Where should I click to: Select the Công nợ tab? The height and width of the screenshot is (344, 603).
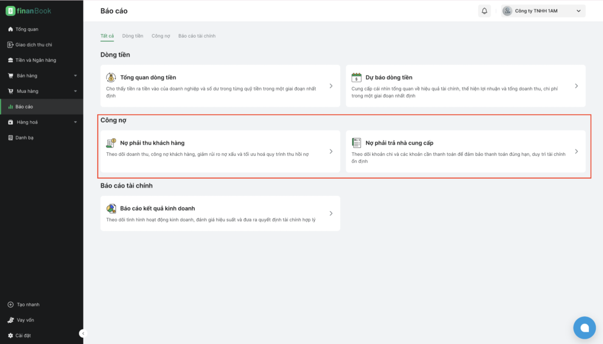coord(161,36)
